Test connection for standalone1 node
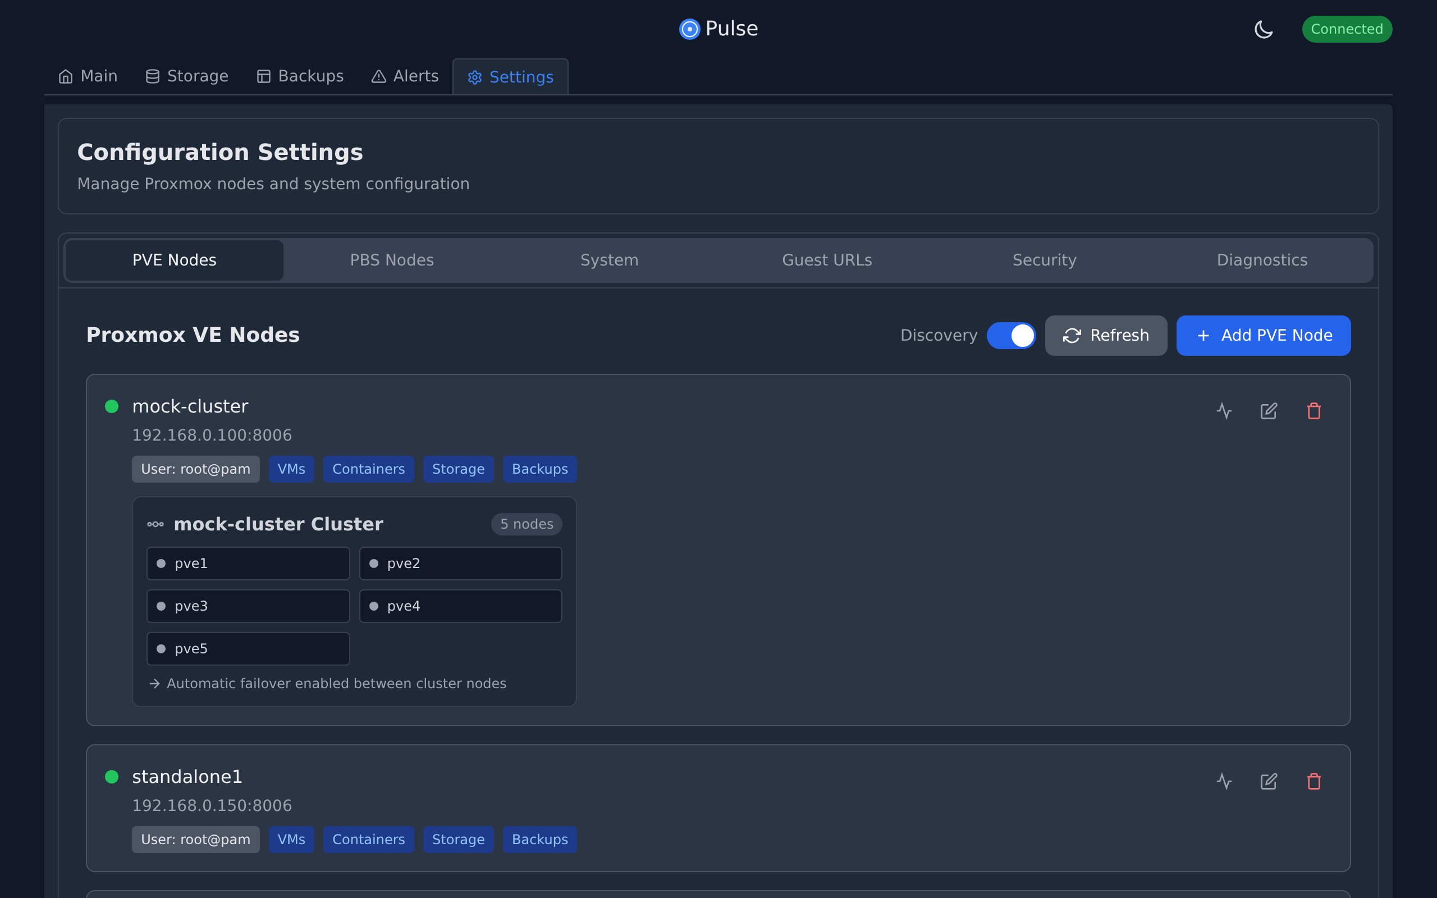Image resolution: width=1437 pixels, height=898 pixels. pyautogui.click(x=1224, y=781)
